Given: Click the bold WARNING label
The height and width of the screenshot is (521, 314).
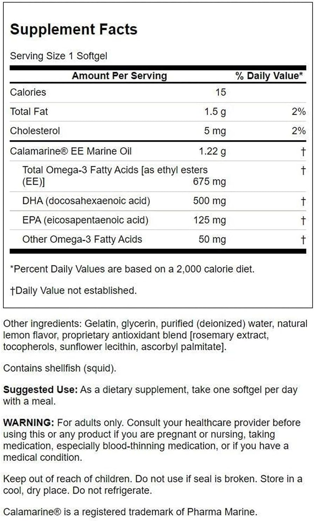Looking at the screenshot, I should pyautogui.click(x=29, y=422).
